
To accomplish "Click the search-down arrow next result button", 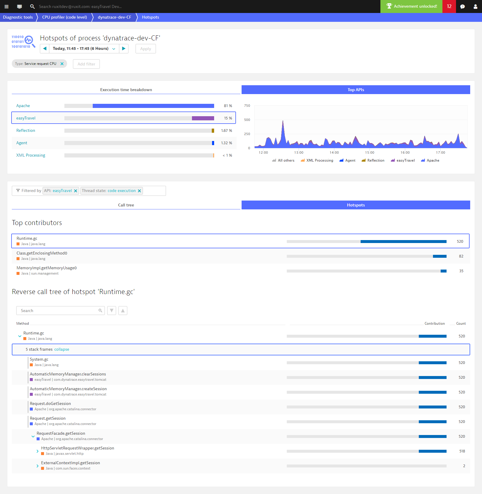I will [x=112, y=311].
